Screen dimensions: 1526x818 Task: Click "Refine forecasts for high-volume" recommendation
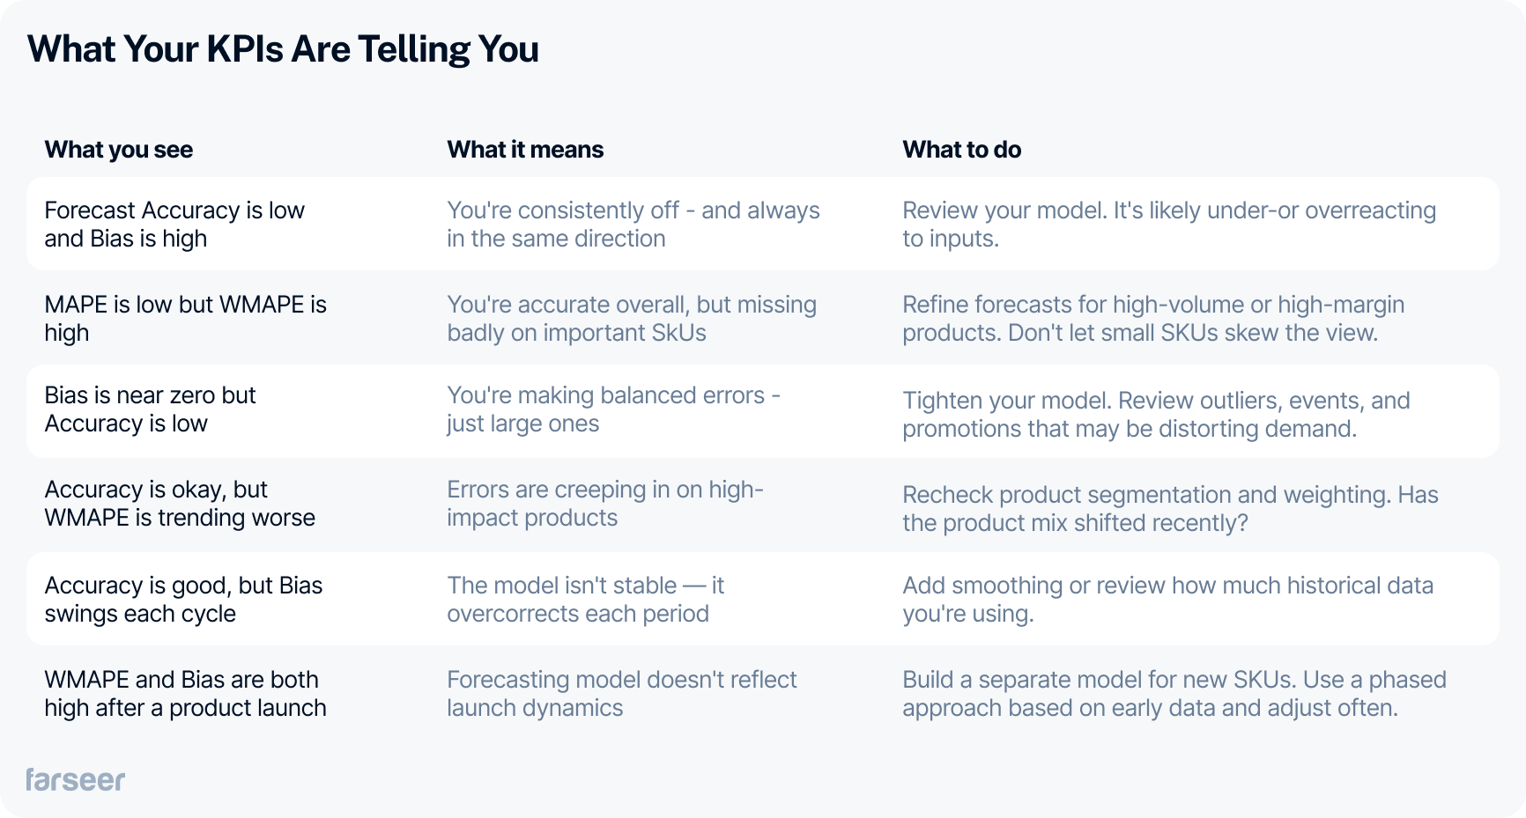coord(1152,319)
